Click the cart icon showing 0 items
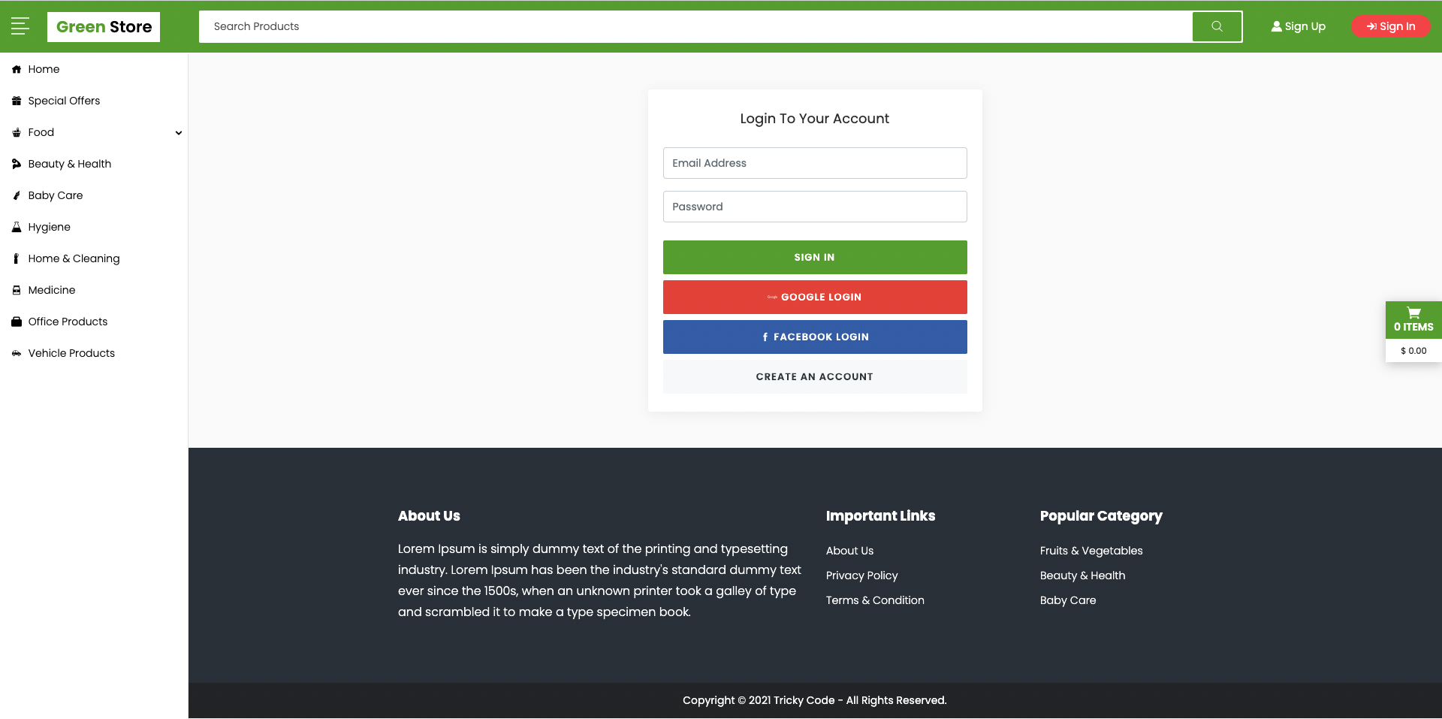 1413,312
